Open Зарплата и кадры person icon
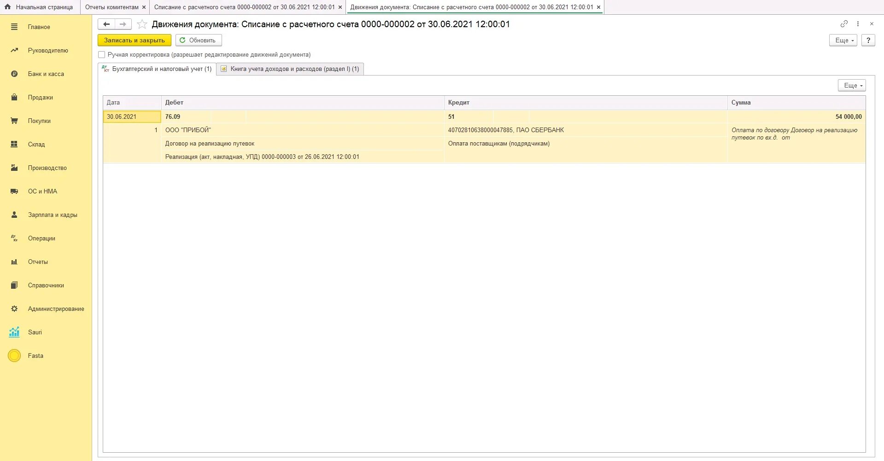The image size is (884, 461). point(14,215)
